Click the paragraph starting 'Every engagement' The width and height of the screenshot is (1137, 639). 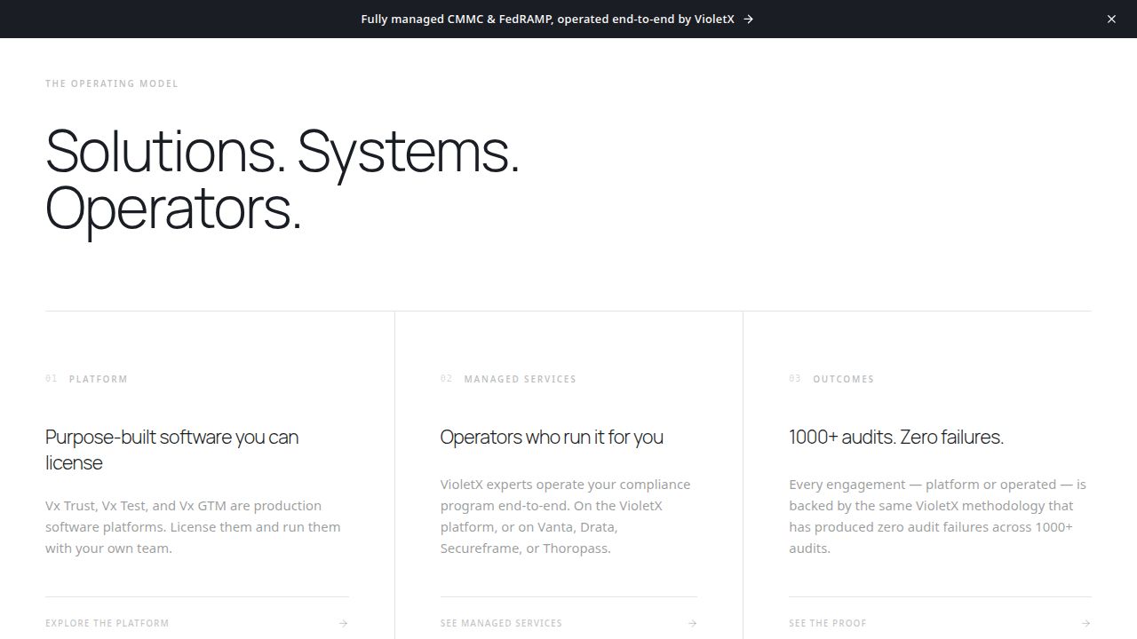coord(937,517)
